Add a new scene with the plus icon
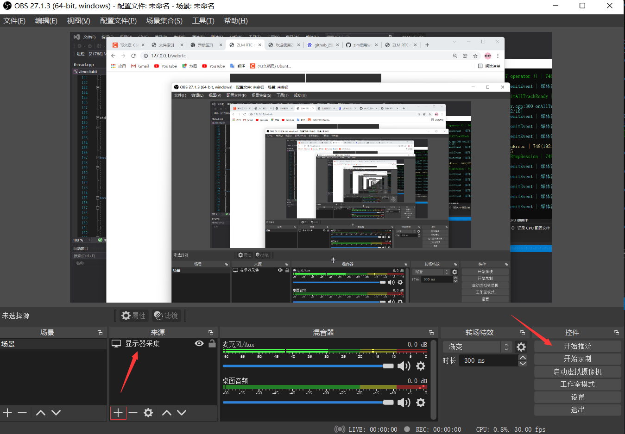Screen dimensions: 625x434 pyautogui.click(x=7, y=413)
